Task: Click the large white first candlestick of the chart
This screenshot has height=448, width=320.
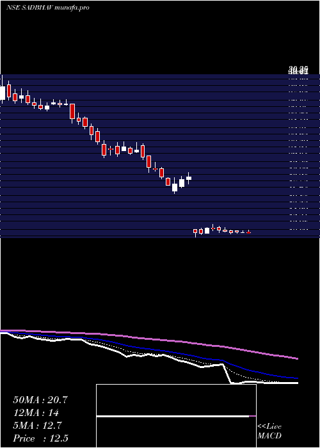Action: (x=3, y=93)
